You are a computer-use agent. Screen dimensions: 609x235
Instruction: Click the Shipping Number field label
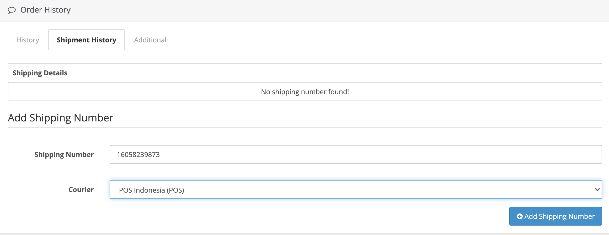click(x=64, y=155)
